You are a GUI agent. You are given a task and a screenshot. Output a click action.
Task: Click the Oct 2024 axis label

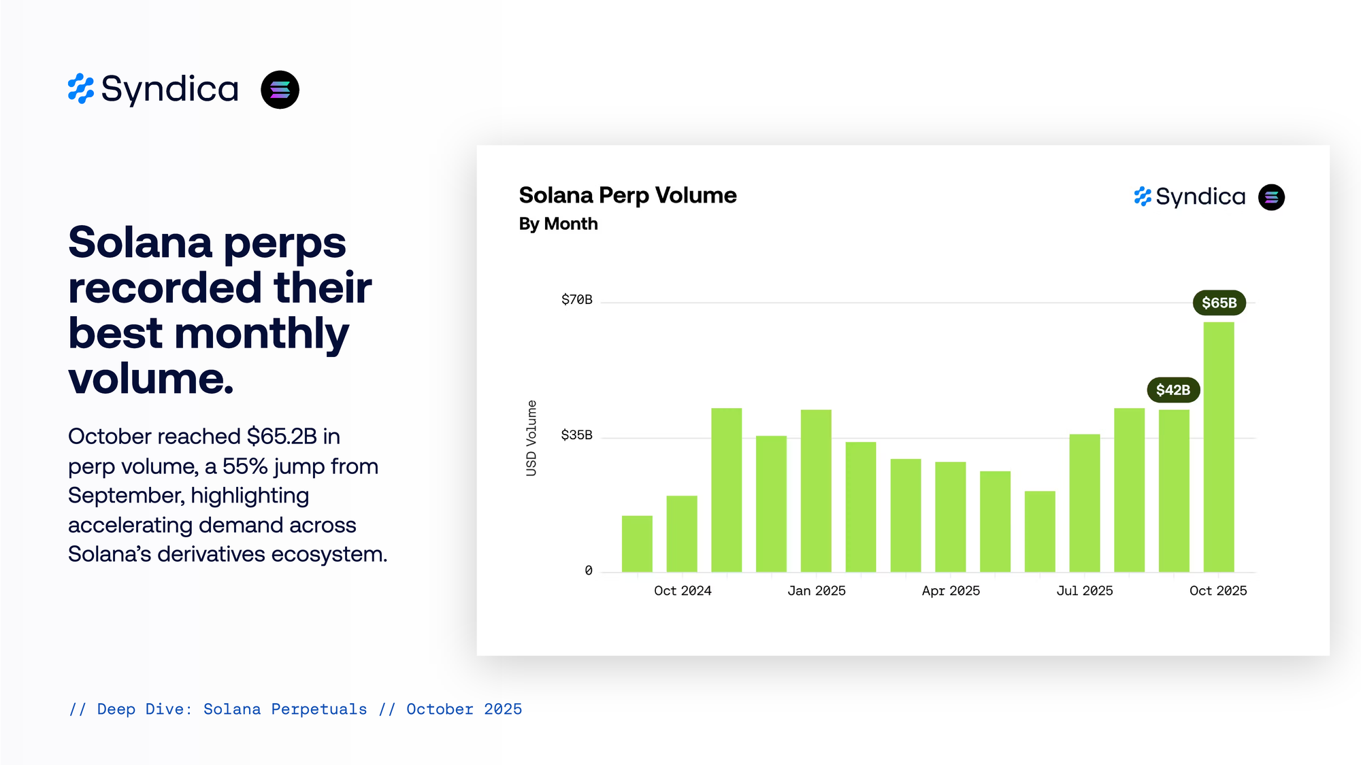tap(683, 591)
